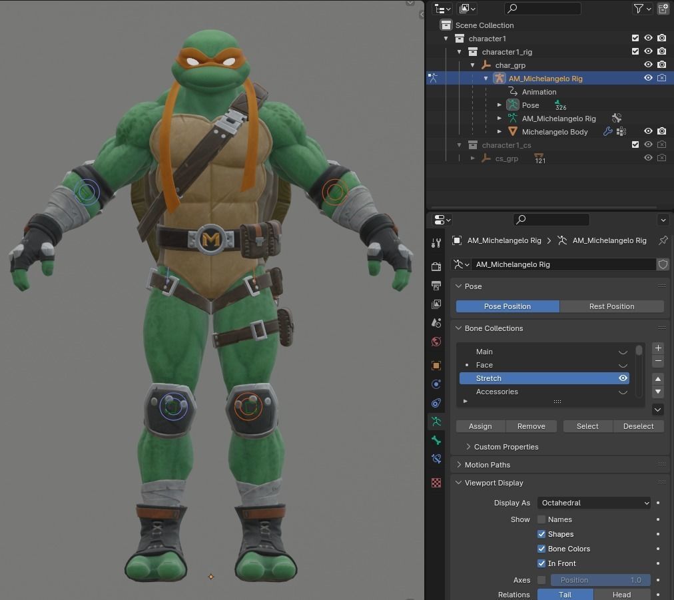Collapse char_grp tree item
Image resolution: width=674 pixels, height=600 pixels.
pyautogui.click(x=473, y=65)
